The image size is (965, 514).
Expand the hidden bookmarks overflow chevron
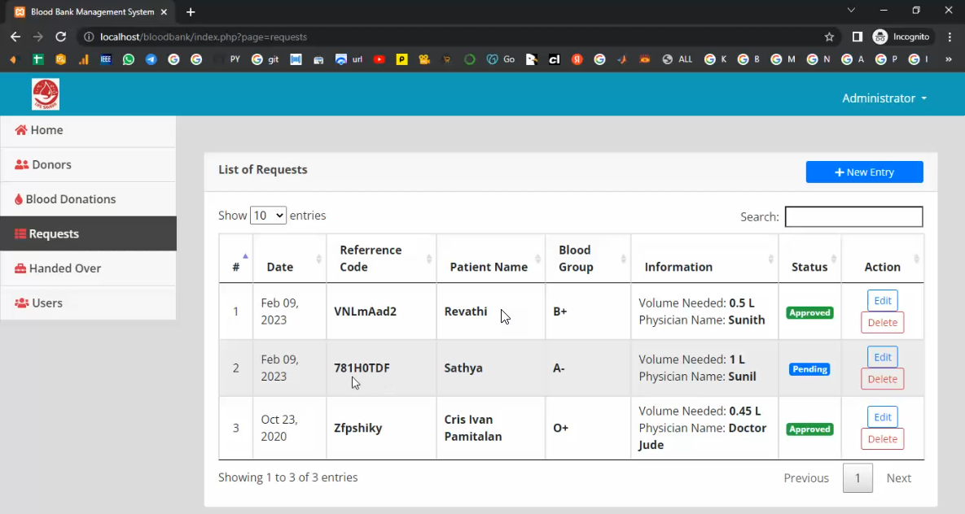948,59
